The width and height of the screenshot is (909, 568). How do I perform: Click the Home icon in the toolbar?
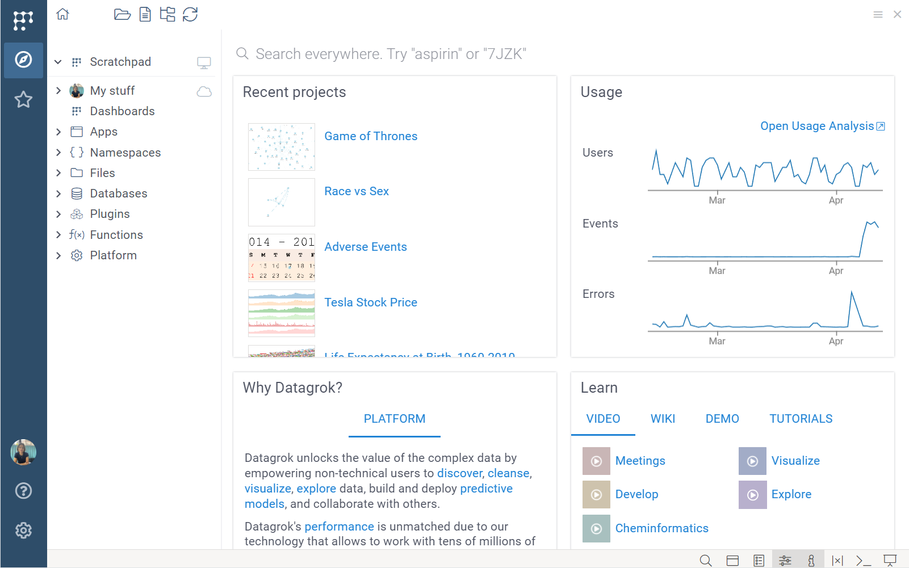62,14
